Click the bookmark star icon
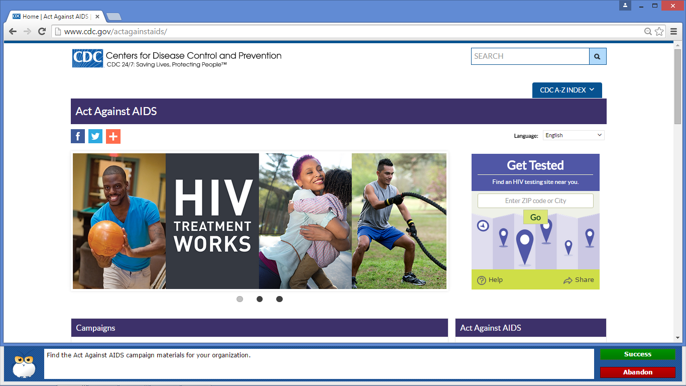This screenshot has height=386, width=686. point(659,31)
